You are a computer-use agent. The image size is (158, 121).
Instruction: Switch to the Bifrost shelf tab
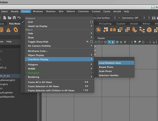(x=146, y=24)
